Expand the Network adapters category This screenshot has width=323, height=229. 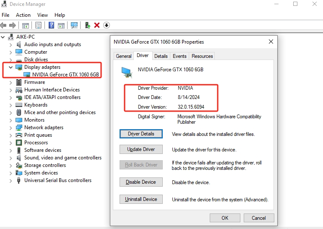[x=10, y=128]
